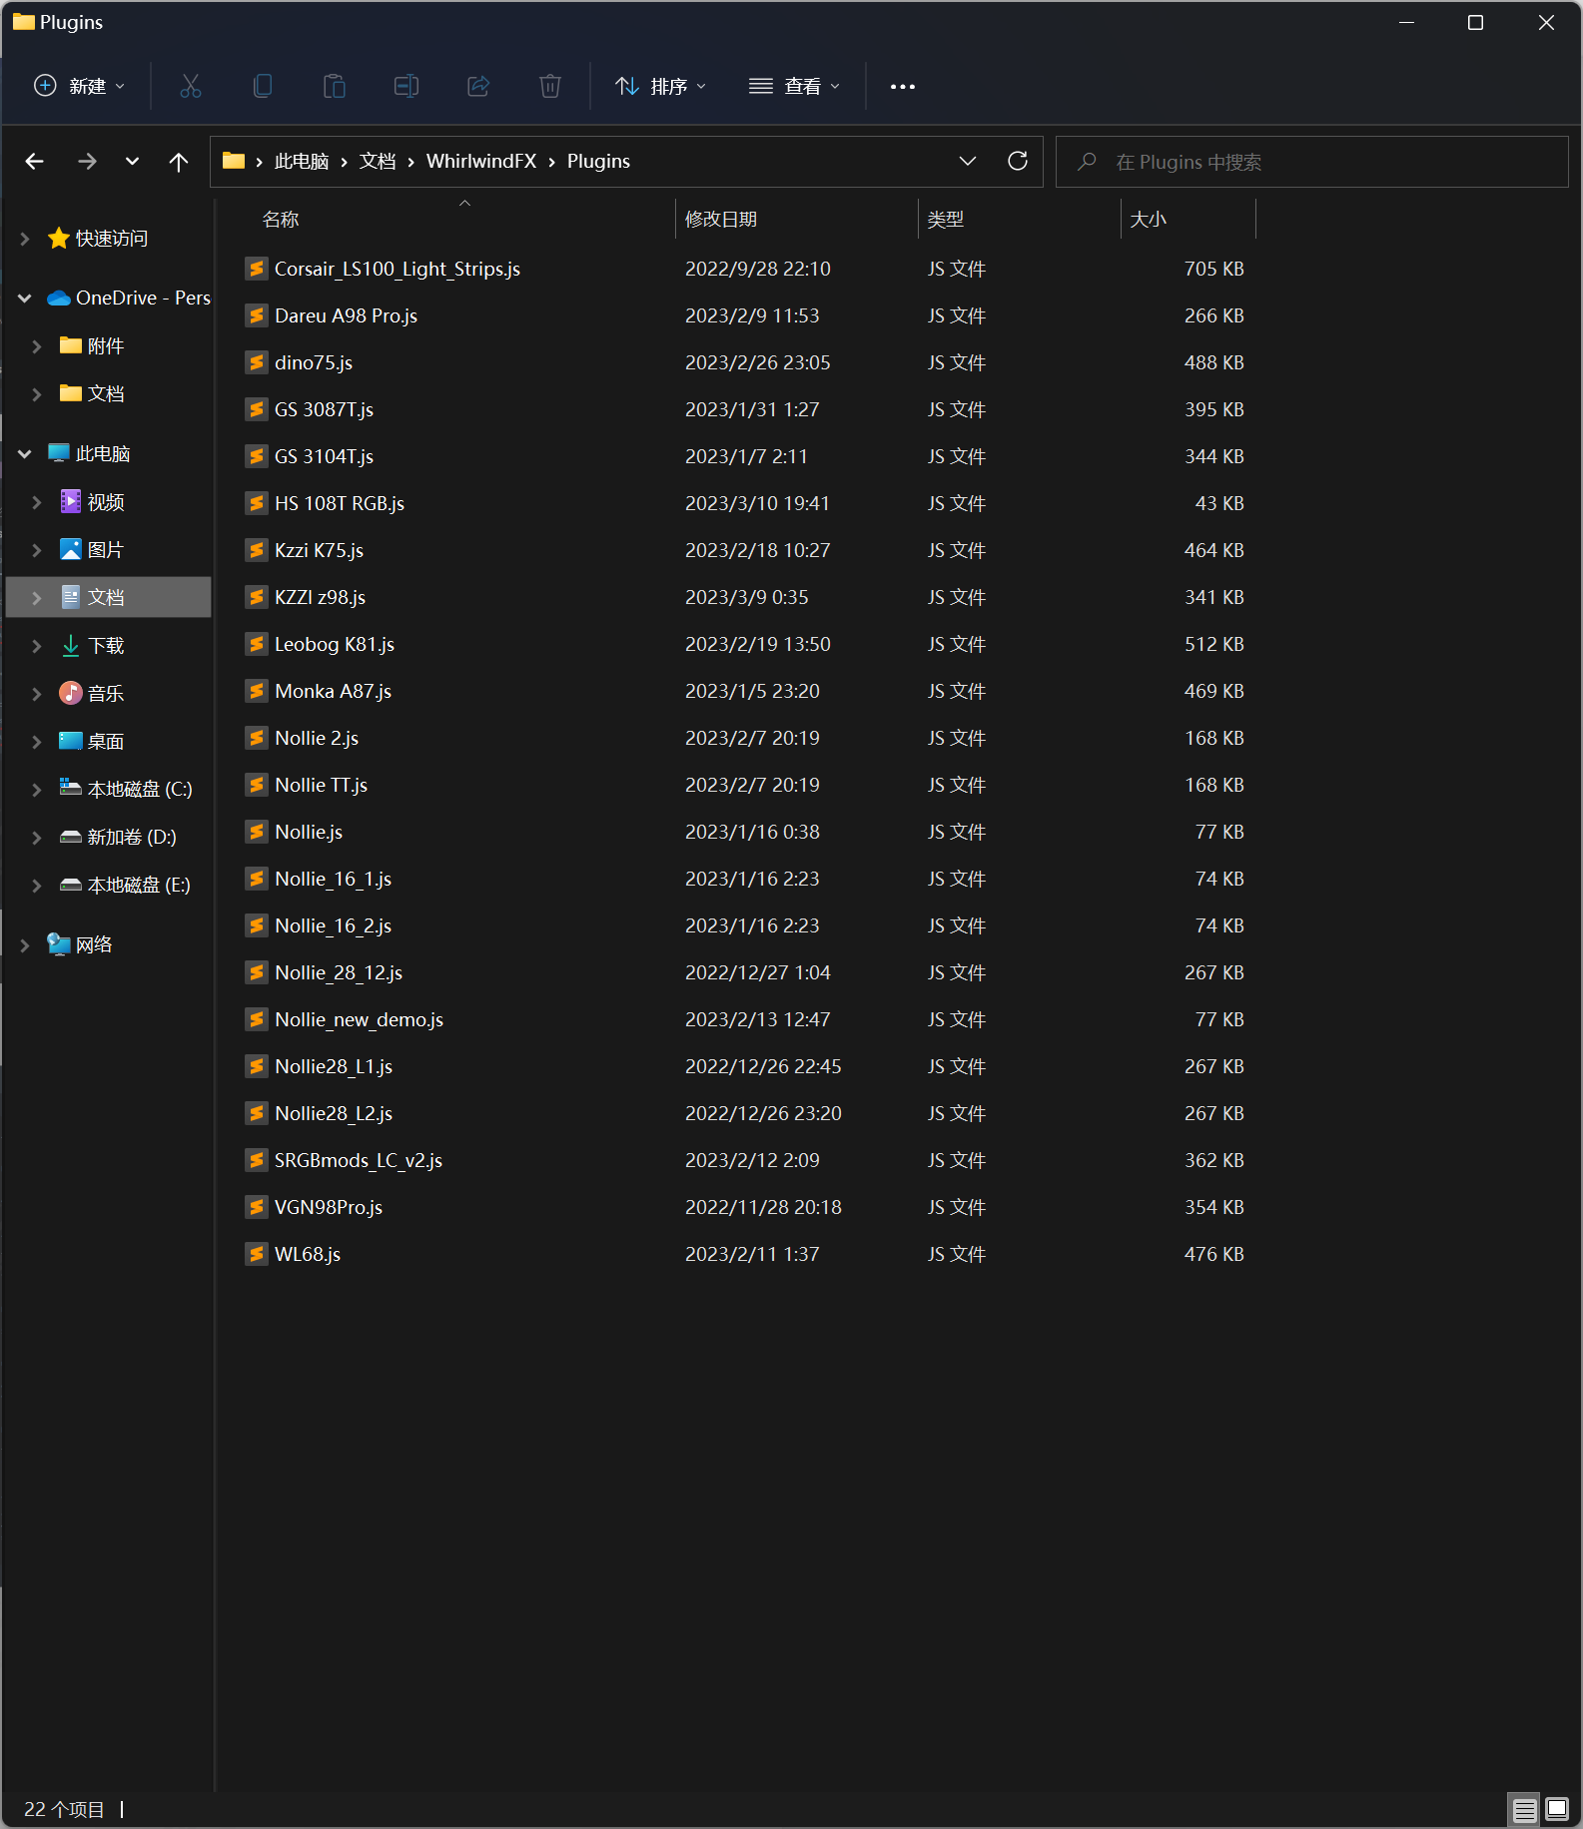Click the Paste clipboard icon

pyautogui.click(x=335, y=86)
